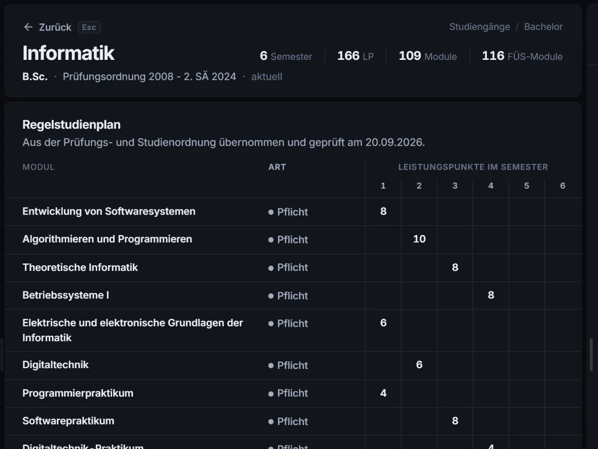The height and width of the screenshot is (449, 598).
Task: Select Entwicklung von Softwaresystemen module
Action: point(109,212)
